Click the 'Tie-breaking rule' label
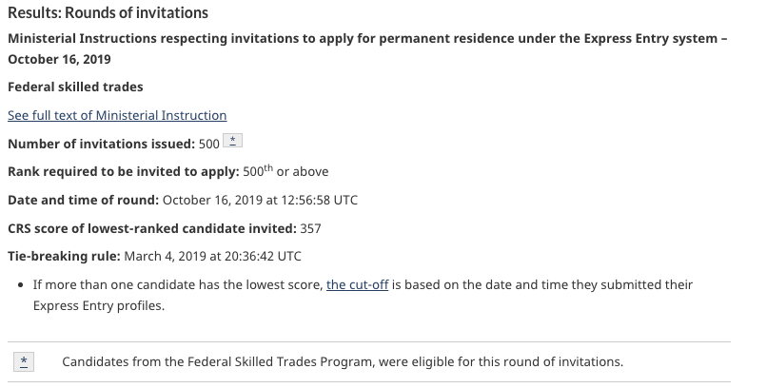The height and width of the screenshot is (388, 767). 64,257
